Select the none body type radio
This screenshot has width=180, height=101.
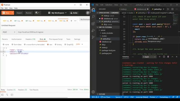4,44
